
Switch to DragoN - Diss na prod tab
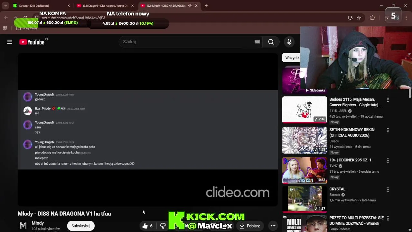pyautogui.click(x=105, y=6)
